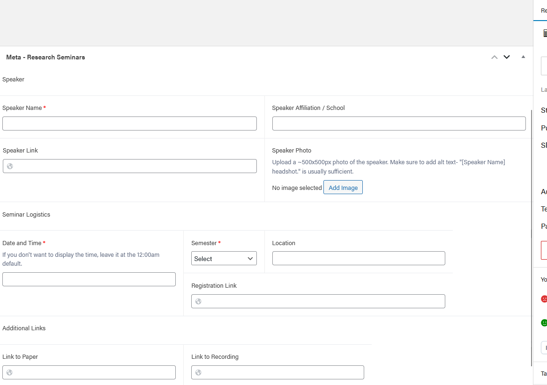Focus the Speaker Affiliation / School field
This screenshot has width=547, height=385.
click(398, 123)
